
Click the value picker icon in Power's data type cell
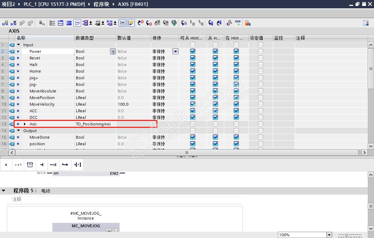(113, 51)
